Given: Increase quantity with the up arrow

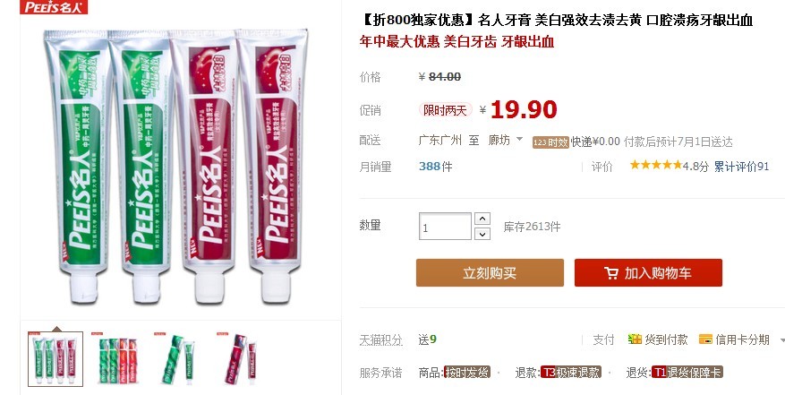Looking at the screenshot, I should click(x=482, y=219).
